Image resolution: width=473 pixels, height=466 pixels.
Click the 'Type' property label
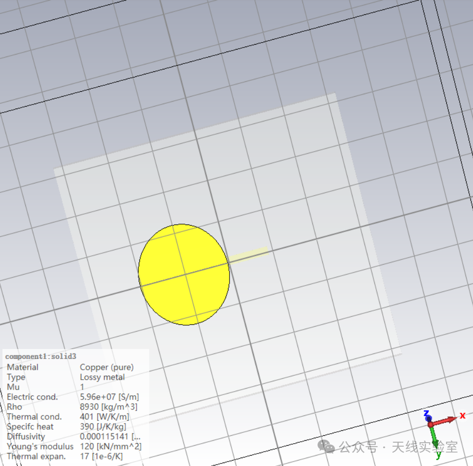click(x=16, y=377)
